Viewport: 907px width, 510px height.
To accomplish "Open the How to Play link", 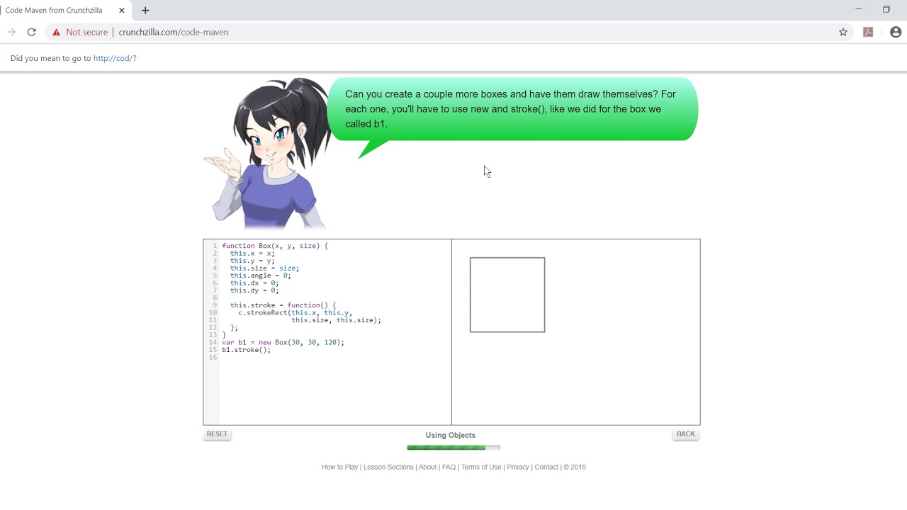I will click(x=339, y=467).
